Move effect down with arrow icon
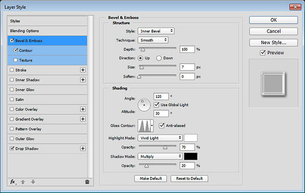The width and height of the screenshot is (305, 193). tap(33, 182)
